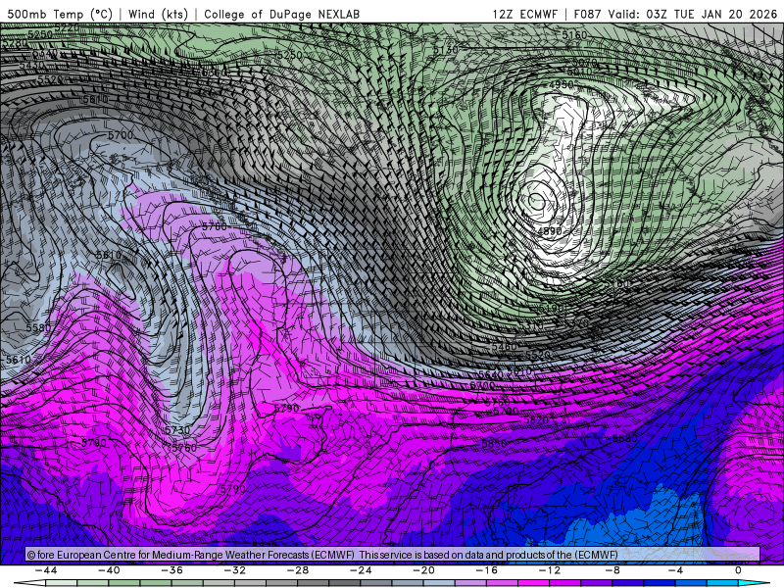Click the 5190 contour label
The image size is (784, 588).
552,309
